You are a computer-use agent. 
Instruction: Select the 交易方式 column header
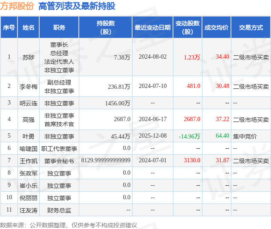(x=251, y=27)
